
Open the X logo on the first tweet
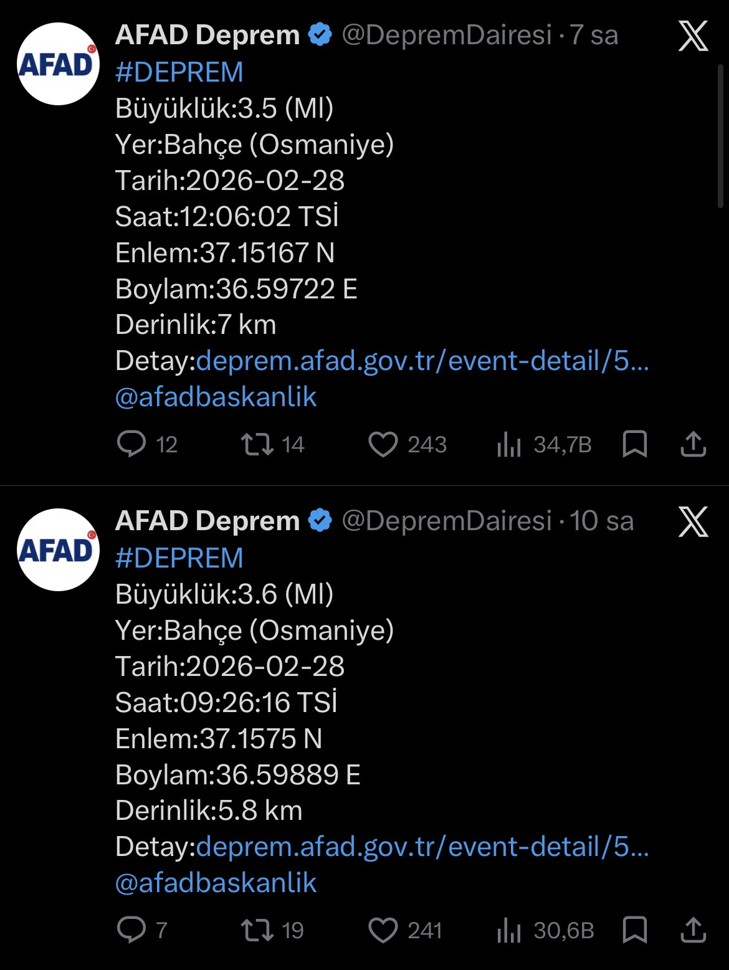pos(693,36)
